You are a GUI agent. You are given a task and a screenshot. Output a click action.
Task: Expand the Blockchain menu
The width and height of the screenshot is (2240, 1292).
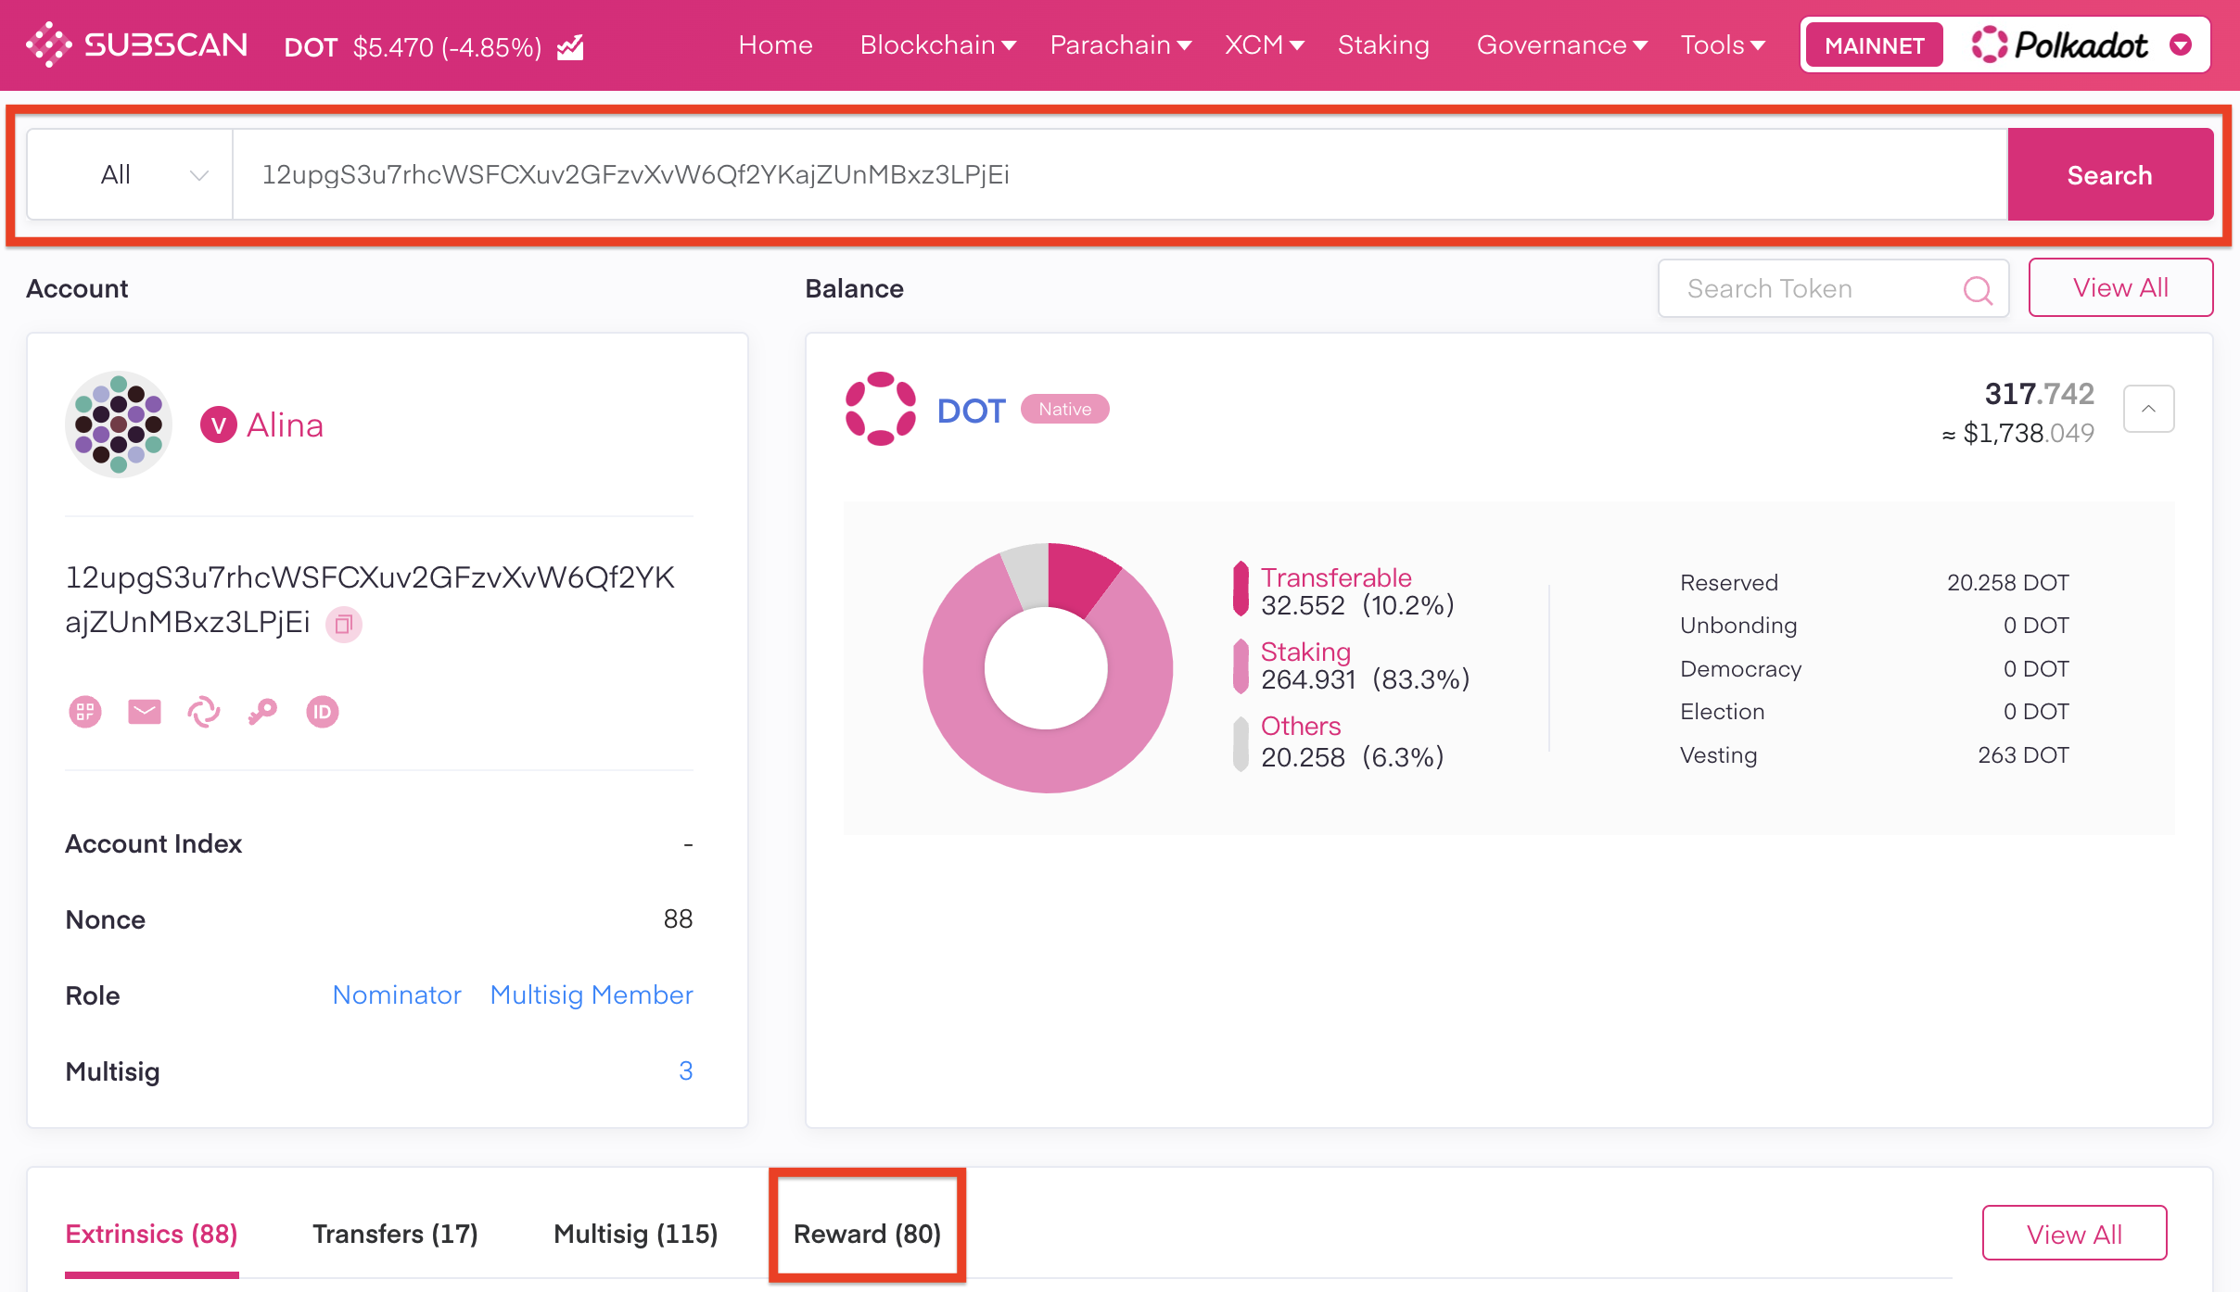pos(938,44)
